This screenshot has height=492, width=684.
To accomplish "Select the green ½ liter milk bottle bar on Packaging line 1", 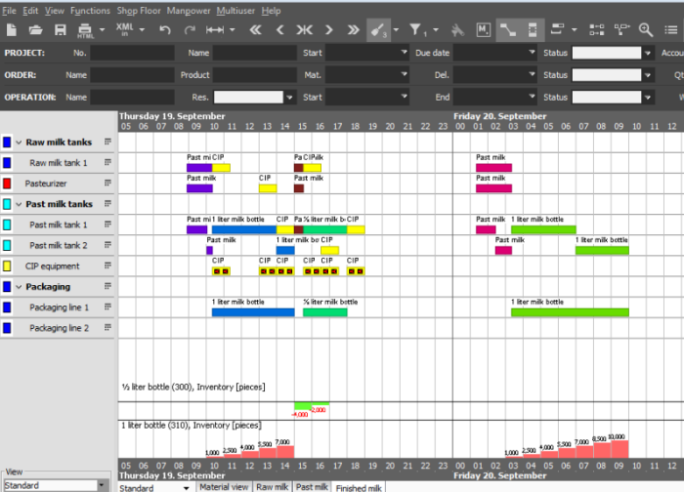I will [x=325, y=312].
